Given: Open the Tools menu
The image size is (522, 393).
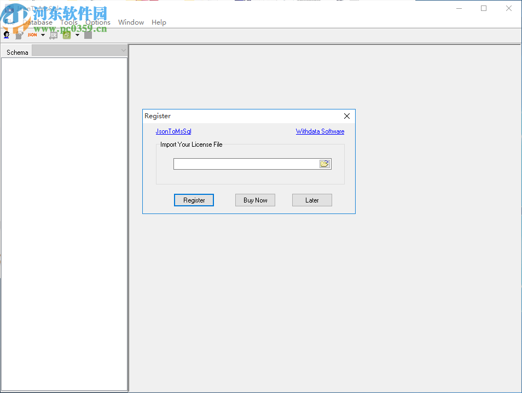Looking at the screenshot, I should click(69, 22).
